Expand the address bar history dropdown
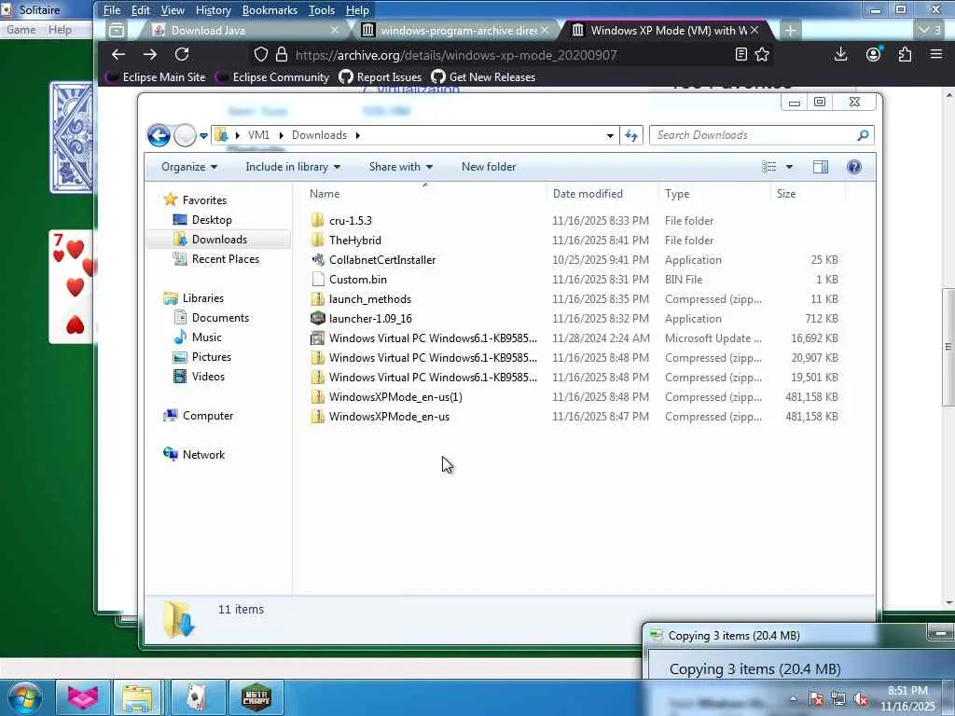The width and height of the screenshot is (955, 716). tap(610, 135)
